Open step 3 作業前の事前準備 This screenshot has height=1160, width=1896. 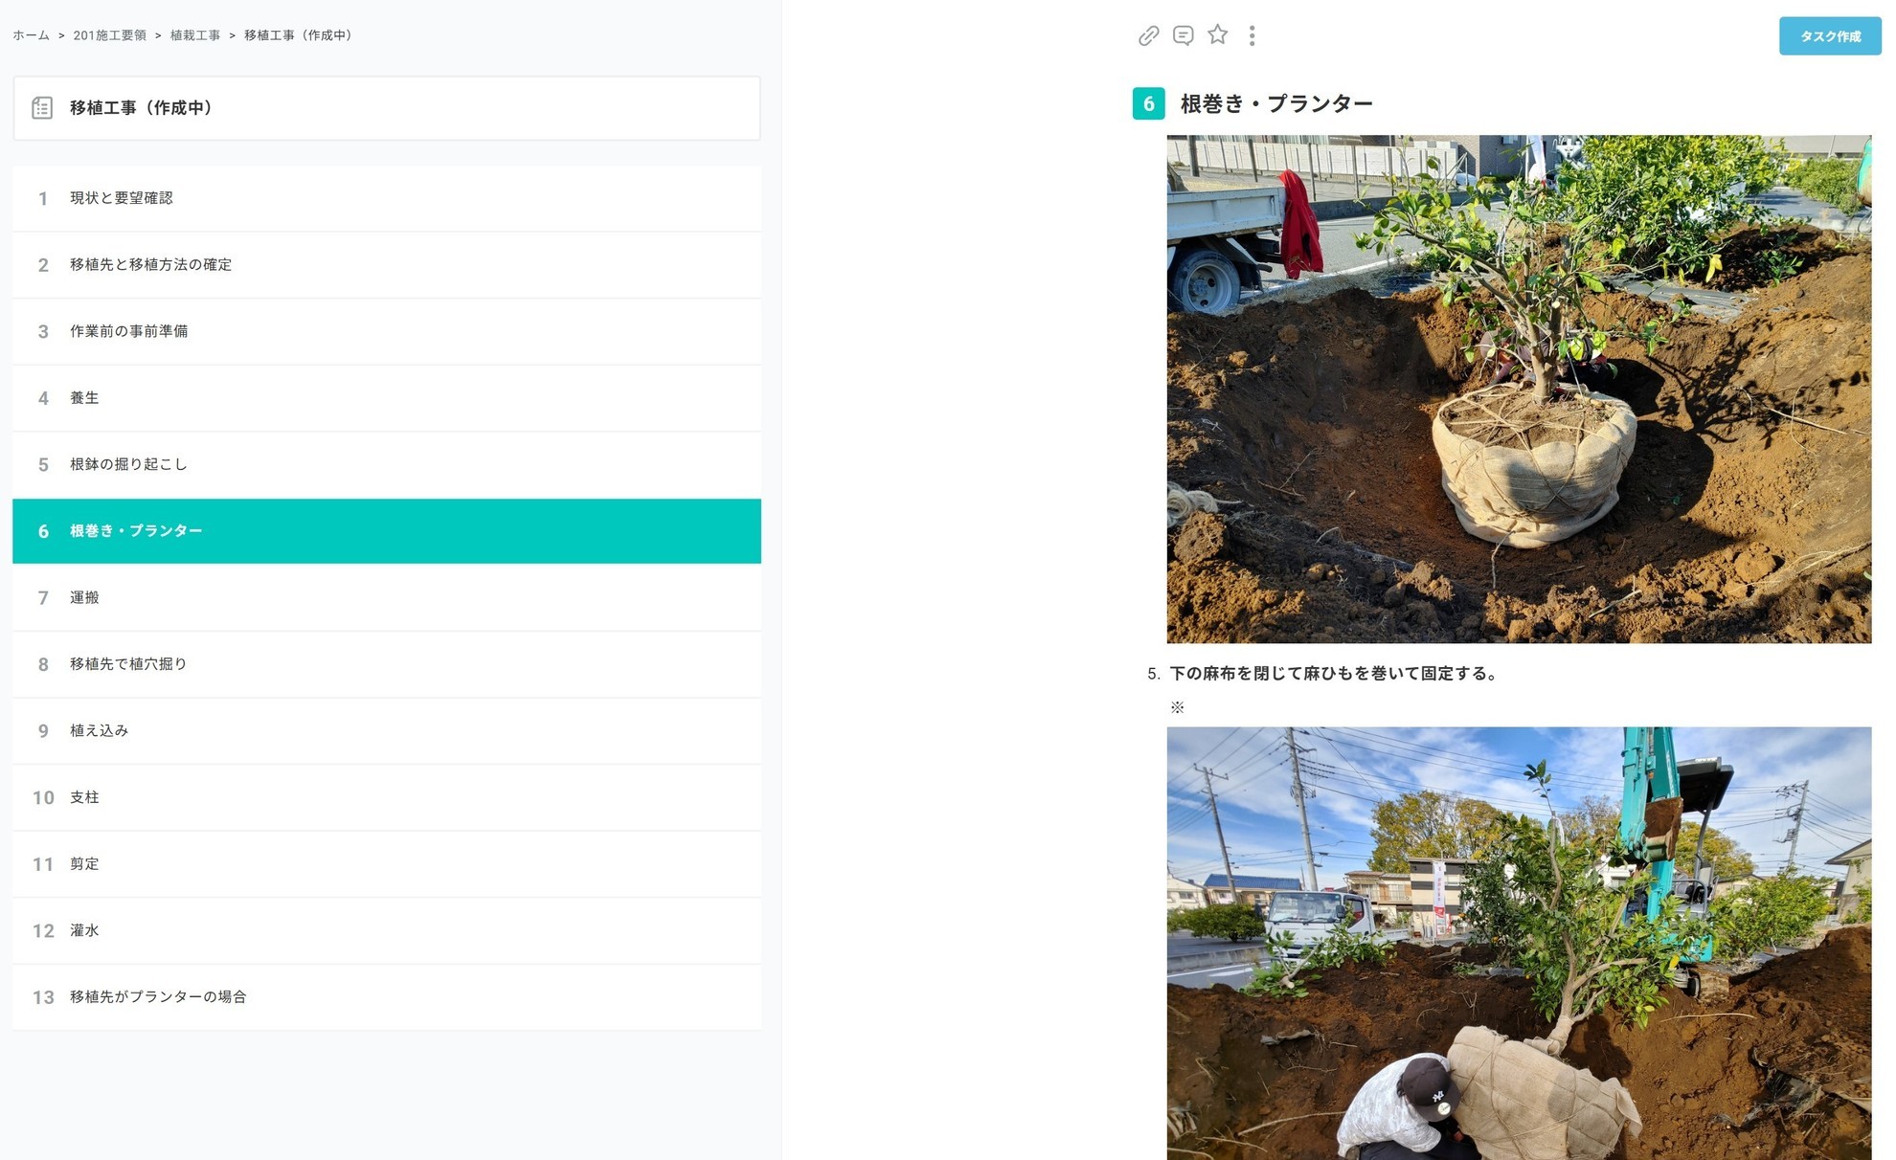coord(387,331)
